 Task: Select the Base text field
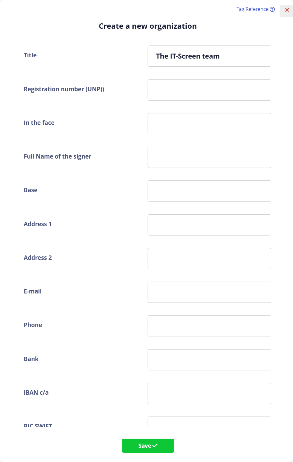(x=209, y=191)
